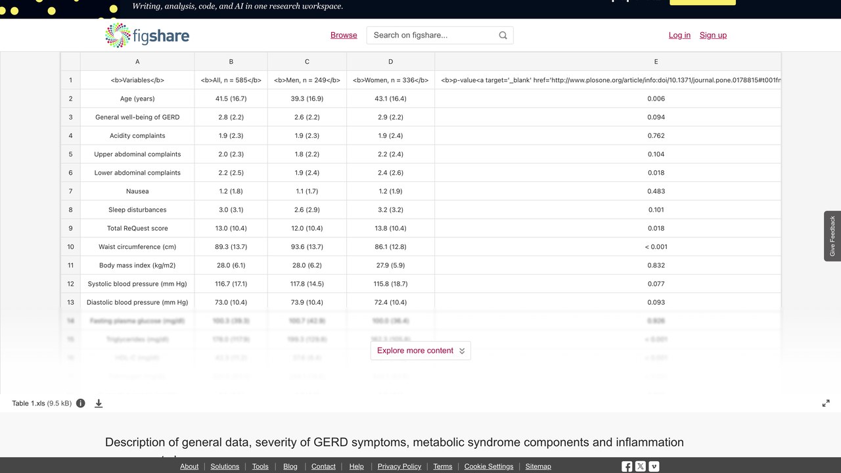Open file info for Table 1.xls
The image size is (841, 473).
pos(81,403)
